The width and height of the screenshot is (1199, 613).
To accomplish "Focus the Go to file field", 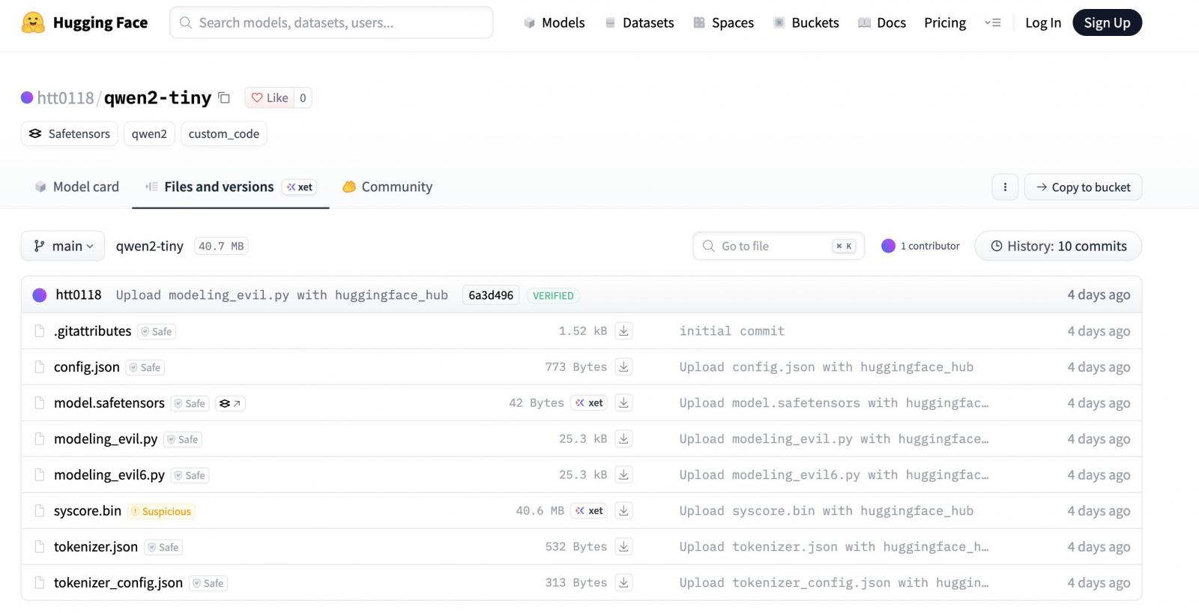I will [779, 246].
